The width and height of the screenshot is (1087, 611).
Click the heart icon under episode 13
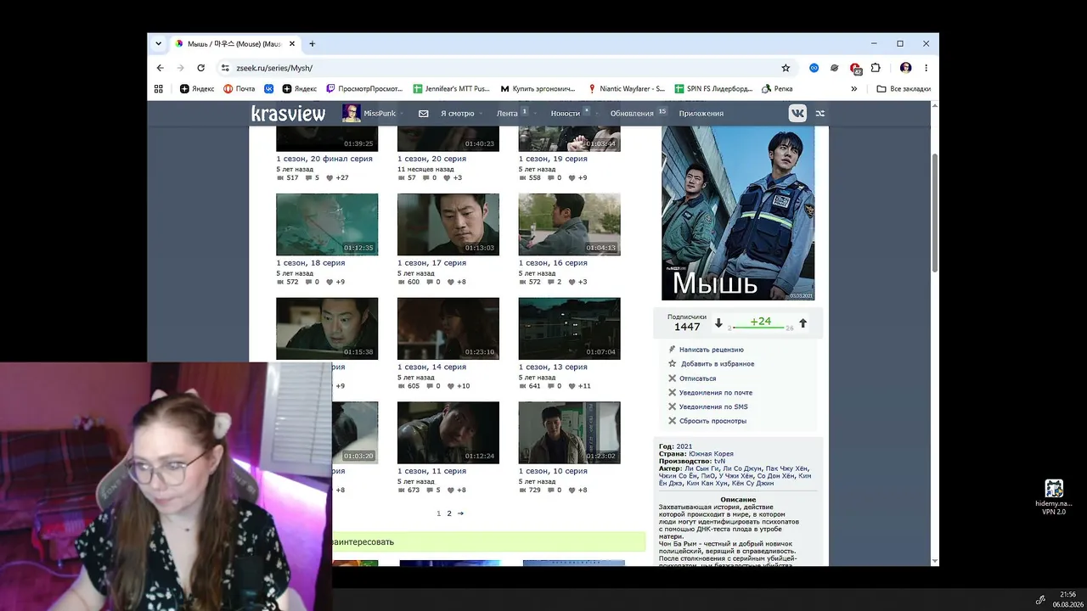572,386
